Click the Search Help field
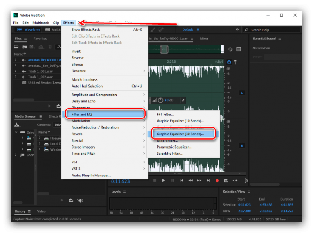 (x=272, y=30)
